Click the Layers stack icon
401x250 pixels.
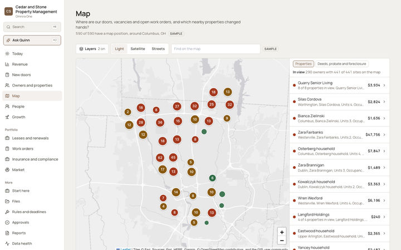[x=81, y=49]
